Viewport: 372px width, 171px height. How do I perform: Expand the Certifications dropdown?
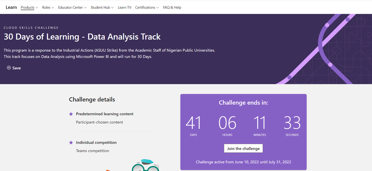pyautogui.click(x=147, y=7)
